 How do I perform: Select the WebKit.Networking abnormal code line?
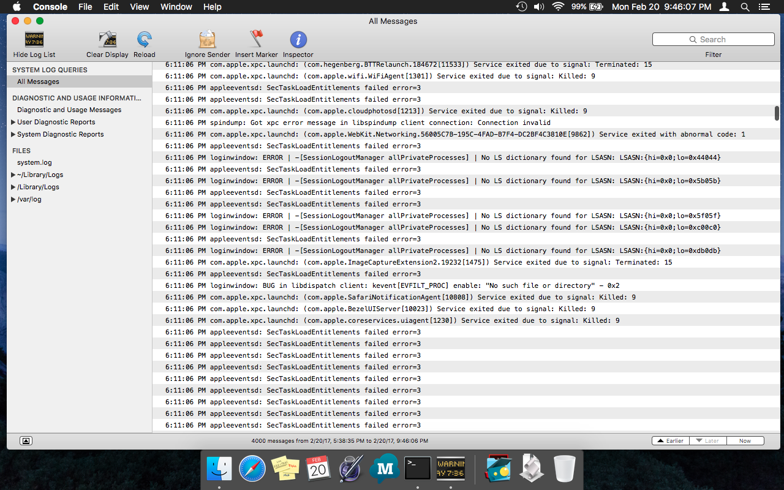(x=466, y=134)
